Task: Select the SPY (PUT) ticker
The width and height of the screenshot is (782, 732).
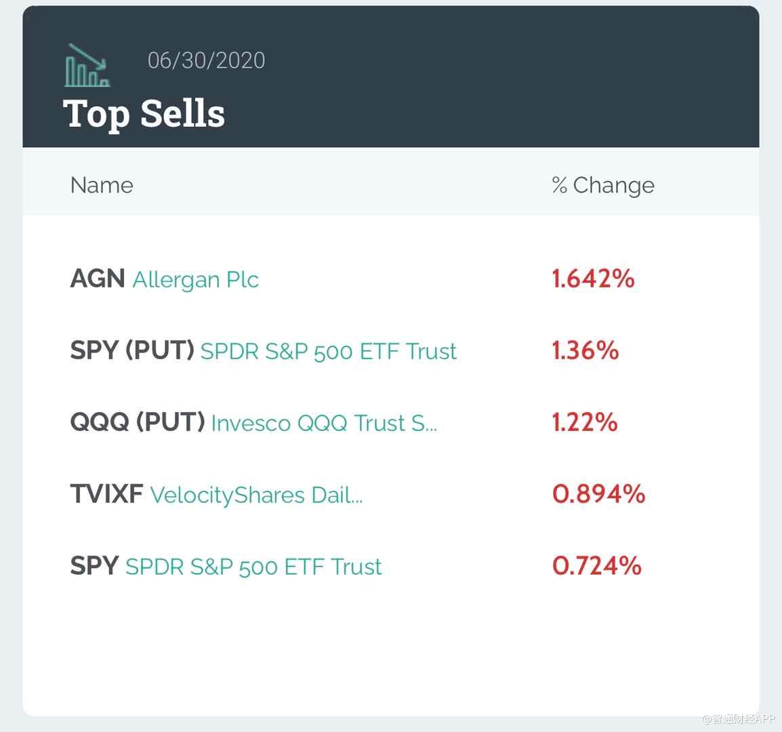Action: pyautogui.click(x=132, y=350)
